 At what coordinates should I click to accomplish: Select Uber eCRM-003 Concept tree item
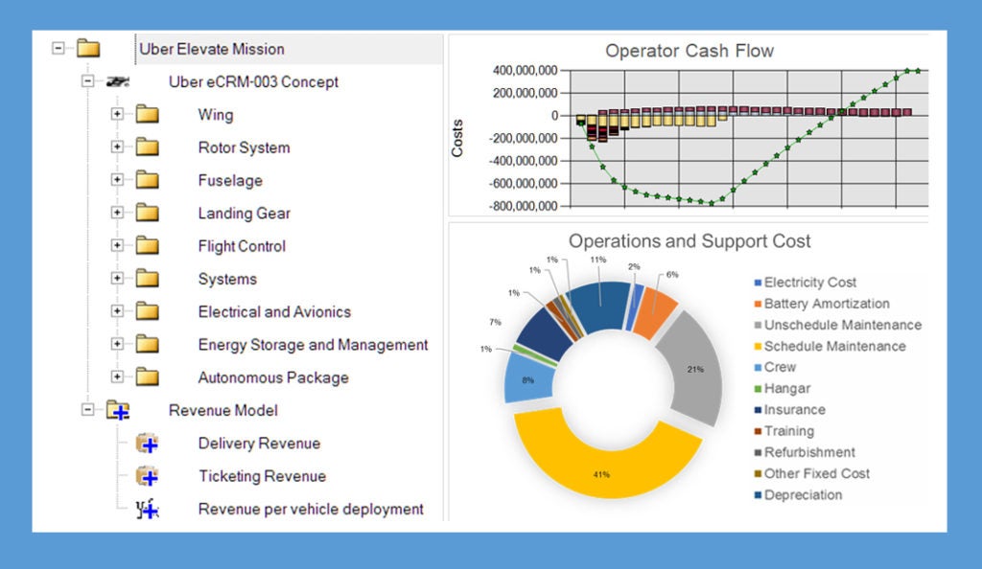[x=253, y=82]
